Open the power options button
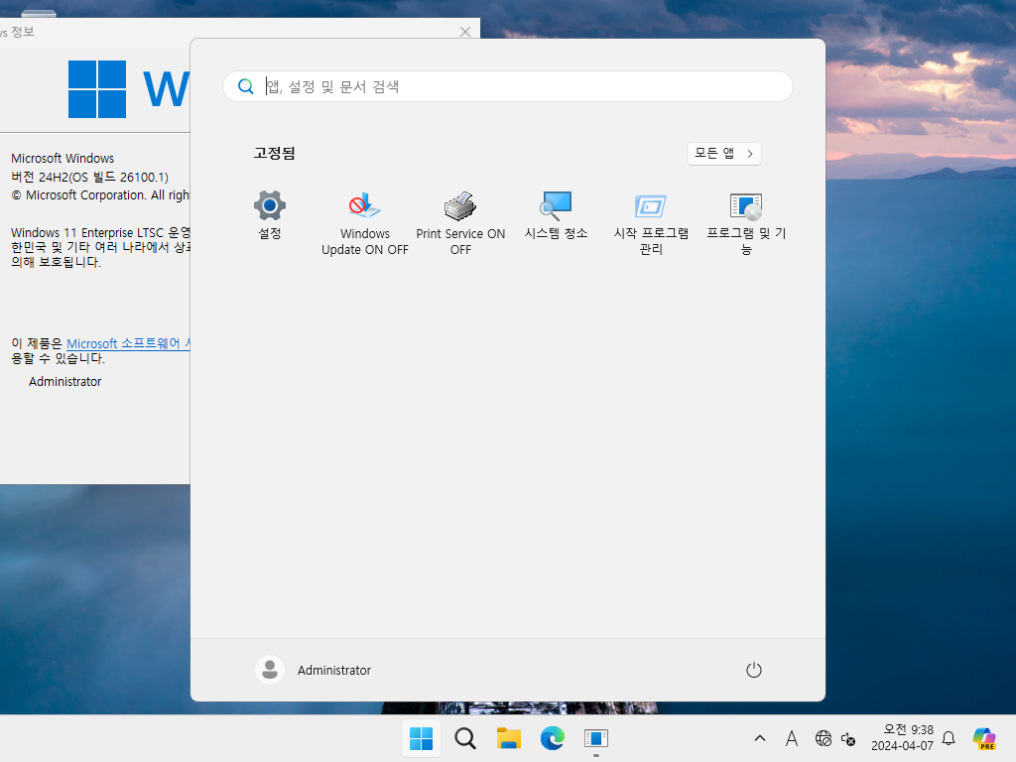The height and width of the screenshot is (762, 1016). [x=754, y=670]
